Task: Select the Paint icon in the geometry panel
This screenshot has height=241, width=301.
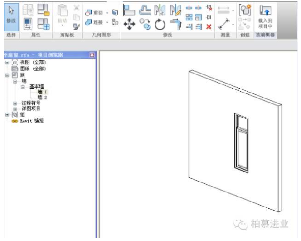Action: (x=115, y=22)
